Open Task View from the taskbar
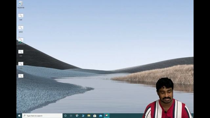Viewport: 210px width, 118px height. [71, 116]
